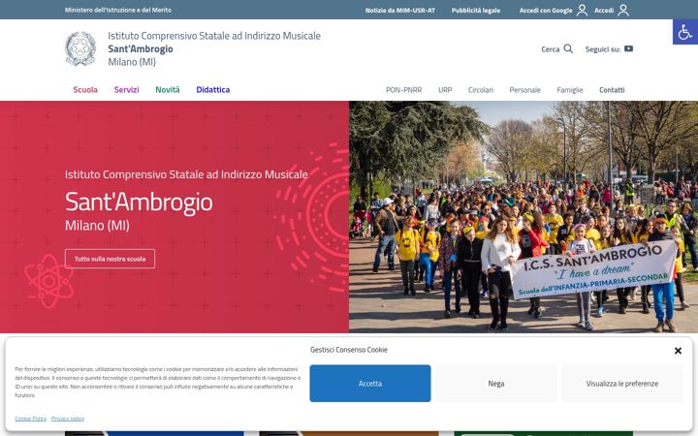Open the accessibility wheelchair widget
Viewport: 698px width, 436px height.
tap(685, 32)
